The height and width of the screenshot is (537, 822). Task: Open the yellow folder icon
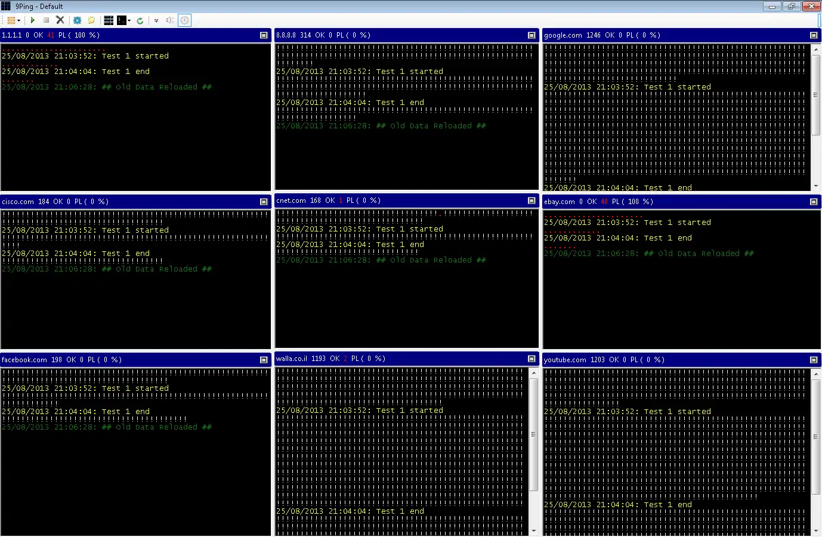click(91, 20)
